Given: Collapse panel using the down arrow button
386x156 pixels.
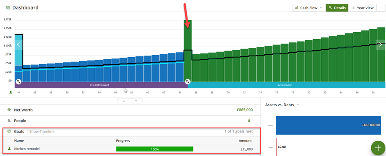Looking at the screenshot, I should point(124,101).
